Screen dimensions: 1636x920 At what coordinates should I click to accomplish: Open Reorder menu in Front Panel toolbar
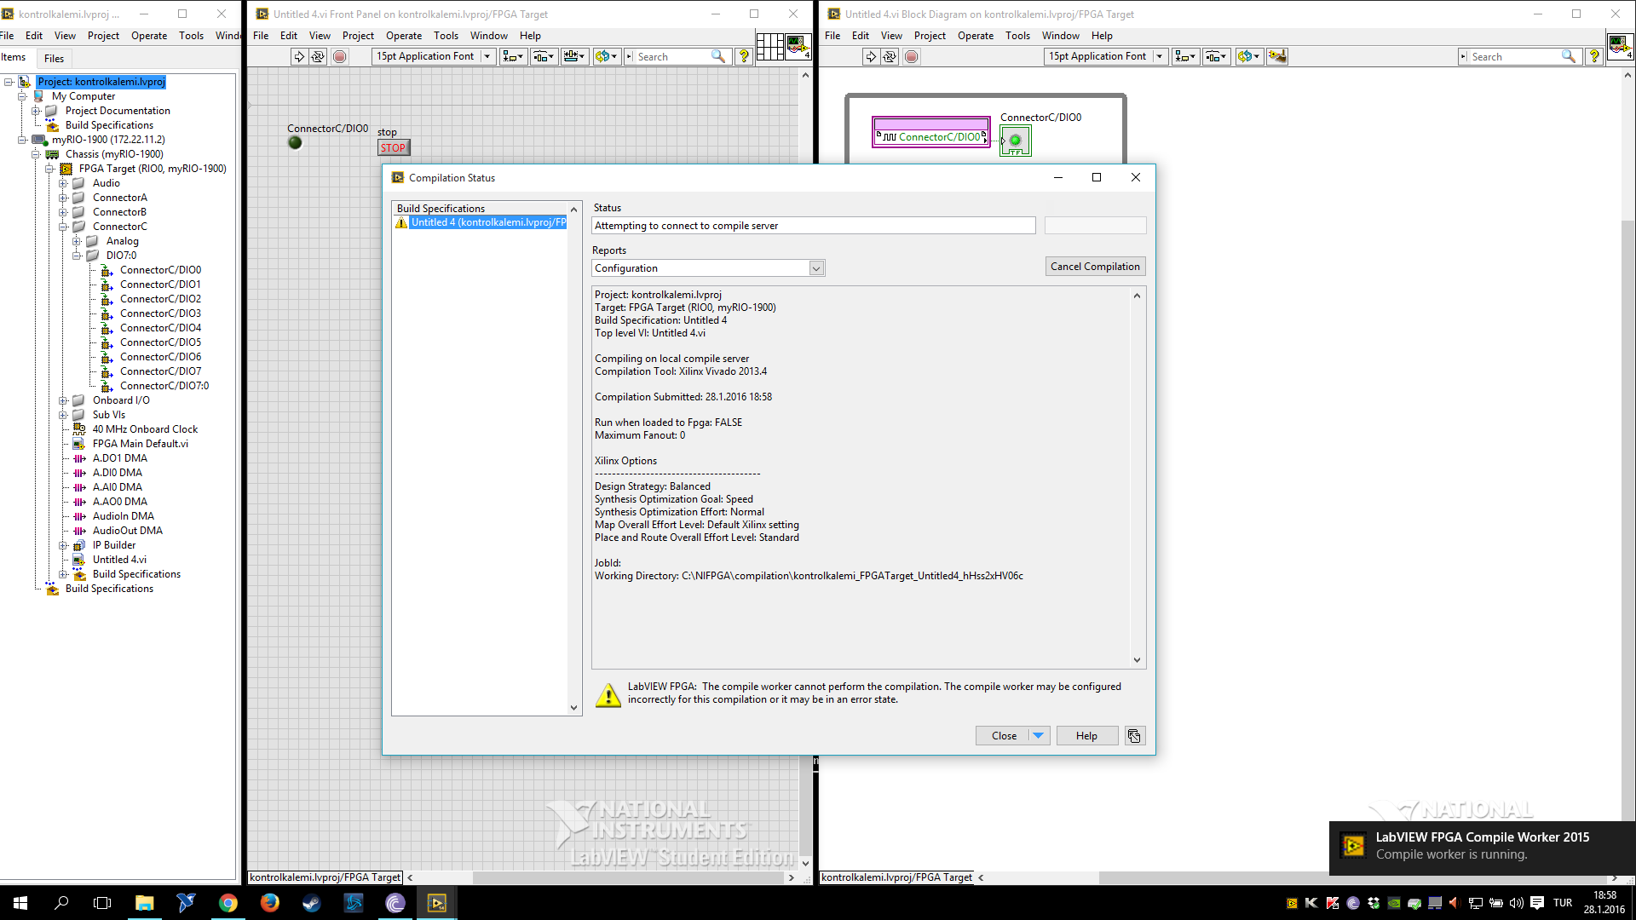[x=607, y=56]
